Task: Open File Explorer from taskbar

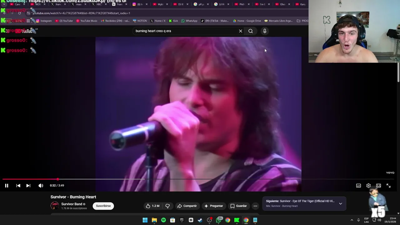Action: coord(154,220)
